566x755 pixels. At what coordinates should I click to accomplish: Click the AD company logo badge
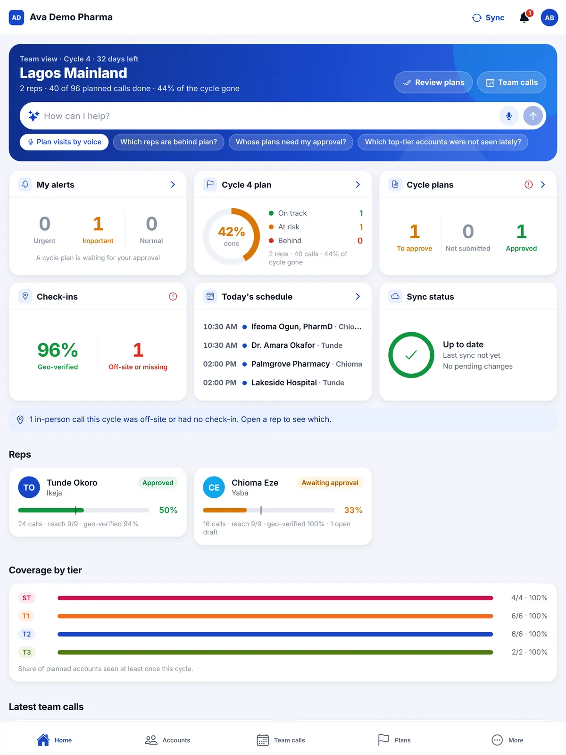tap(17, 17)
